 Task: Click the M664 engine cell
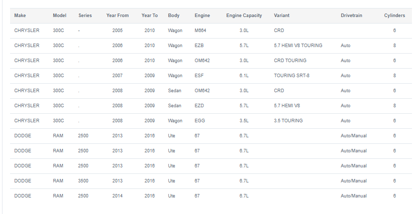(x=200, y=31)
